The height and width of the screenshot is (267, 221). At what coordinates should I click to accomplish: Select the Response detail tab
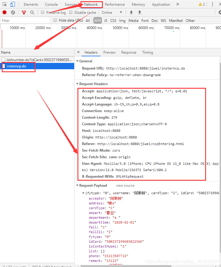[129, 52]
